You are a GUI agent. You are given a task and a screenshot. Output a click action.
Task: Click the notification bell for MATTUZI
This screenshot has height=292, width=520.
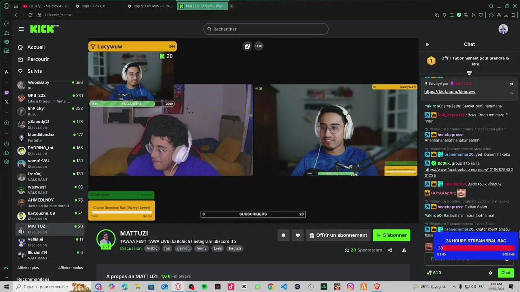[x=284, y=235]
